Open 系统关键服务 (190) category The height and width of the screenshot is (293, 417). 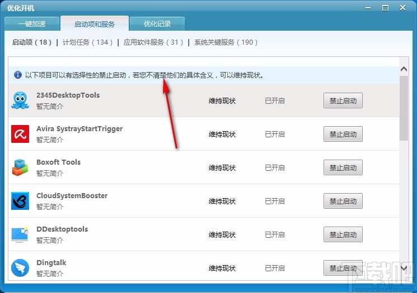click(226, 42)
